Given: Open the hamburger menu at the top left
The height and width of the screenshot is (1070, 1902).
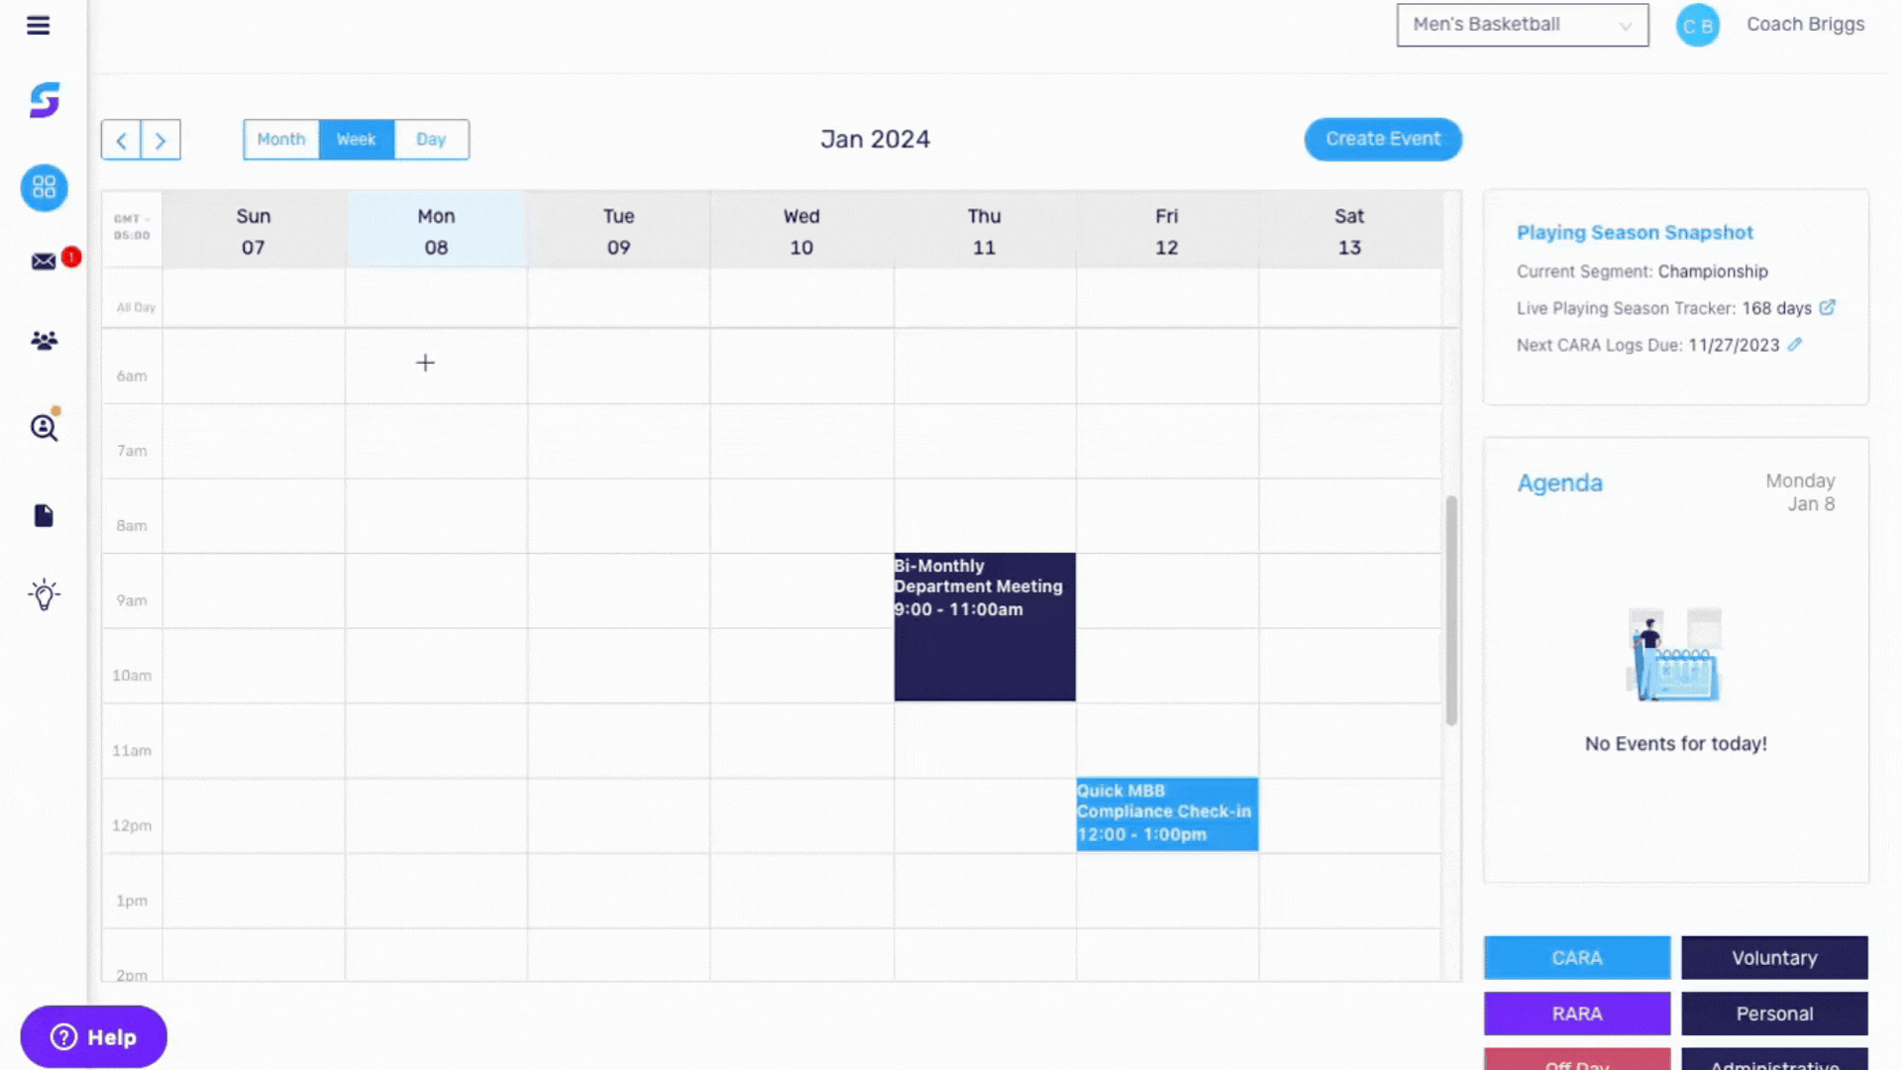Looking at the screenshot, I should [39, 26].
